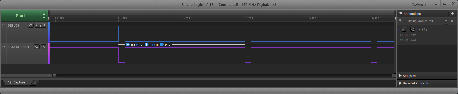This screenshot has width=458, height=94.
Task: Open the Options menu
Action: [419, 4]
